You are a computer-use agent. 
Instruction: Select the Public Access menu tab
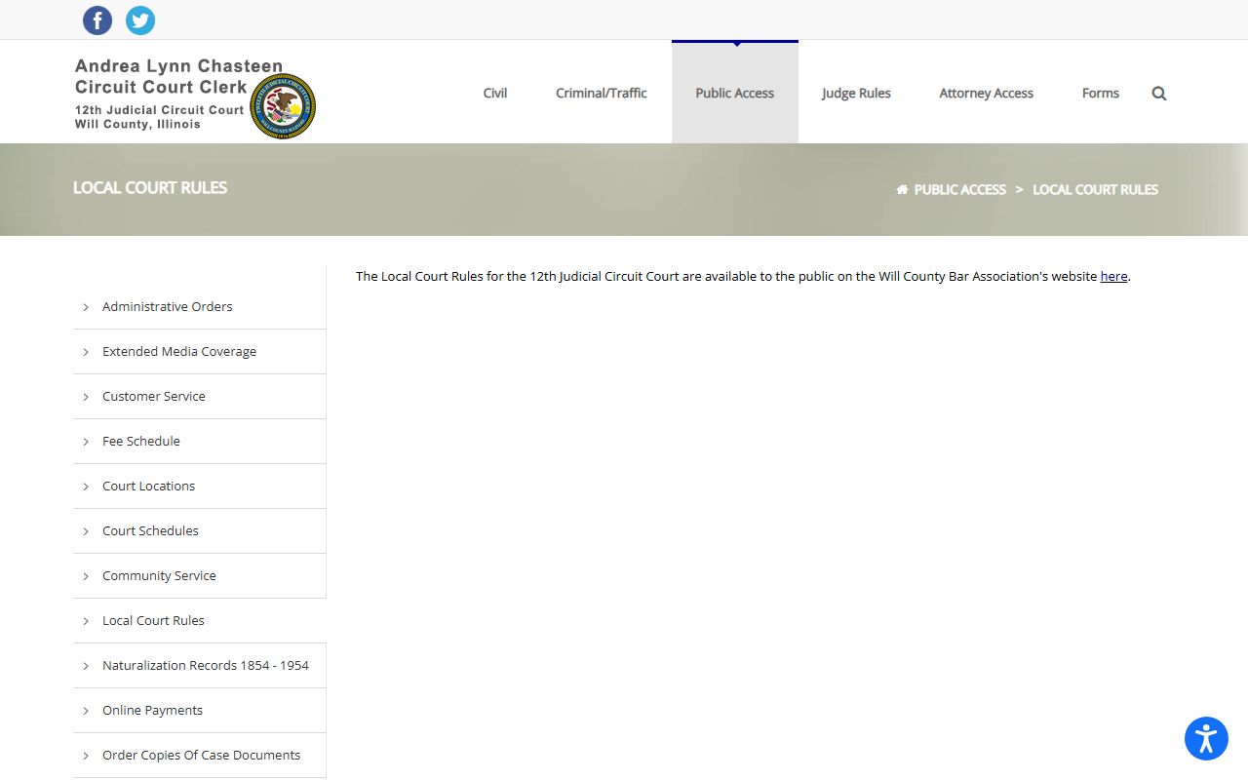tap(735, 94)
